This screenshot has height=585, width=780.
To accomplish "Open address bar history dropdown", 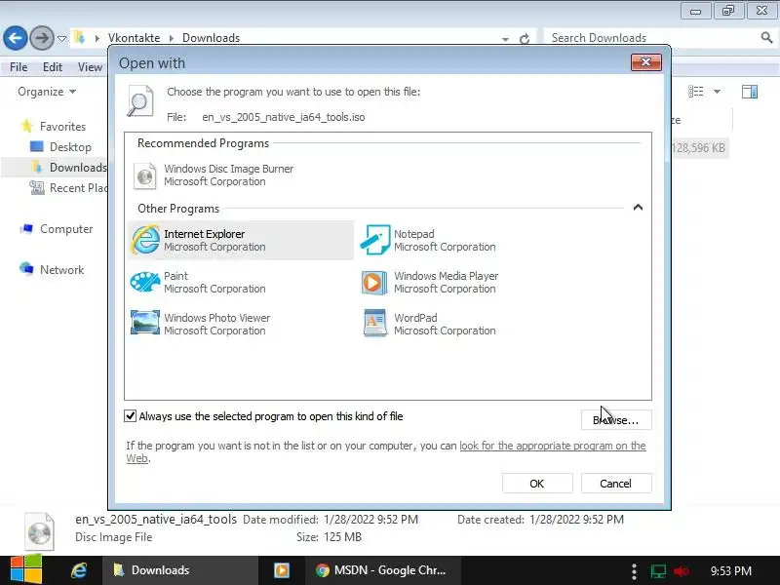I will [x=505, y=39].
